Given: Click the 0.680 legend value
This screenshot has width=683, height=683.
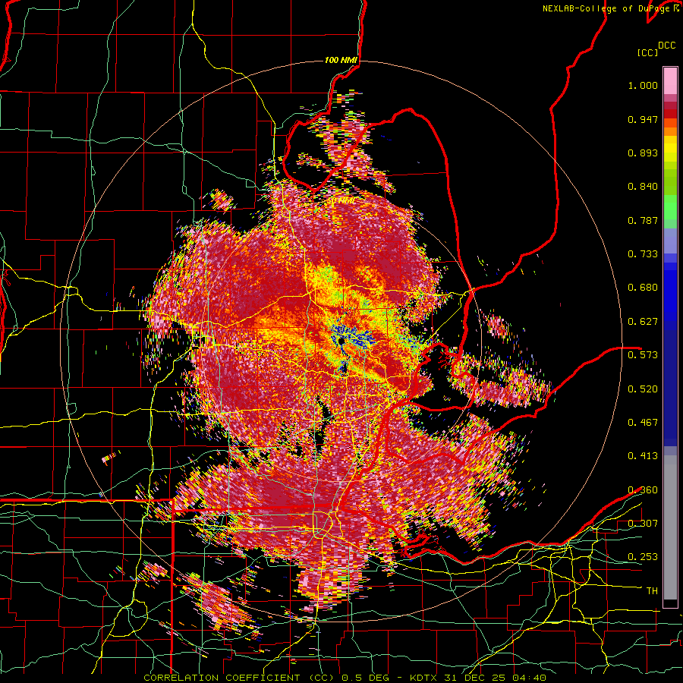Looking at the screenshot, I should (643, 288).
